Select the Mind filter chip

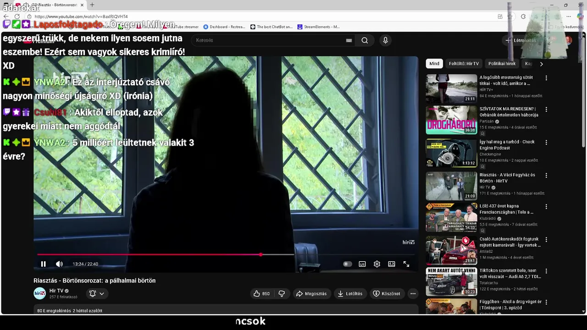(434, 64)
